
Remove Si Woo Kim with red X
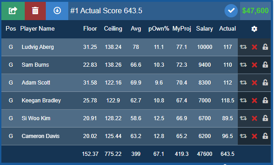point(254,118)
